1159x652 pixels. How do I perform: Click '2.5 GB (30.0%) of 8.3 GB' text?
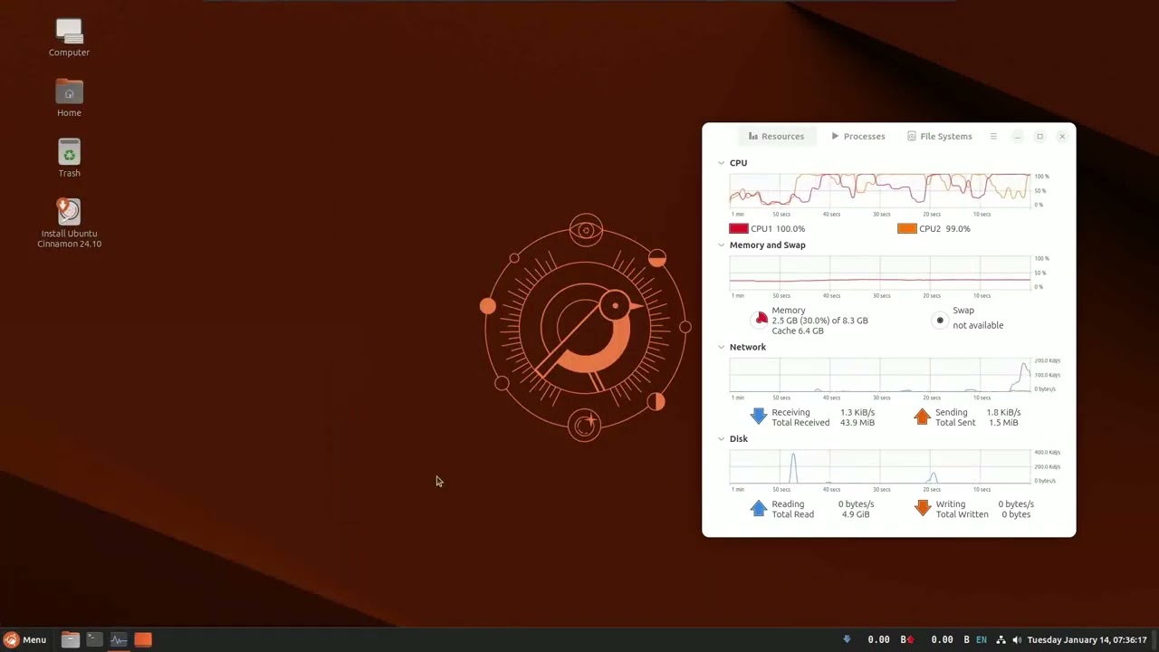[819, 321]
